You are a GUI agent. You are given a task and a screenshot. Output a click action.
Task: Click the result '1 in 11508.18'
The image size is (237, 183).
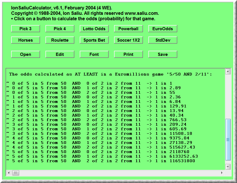point(174,133)
